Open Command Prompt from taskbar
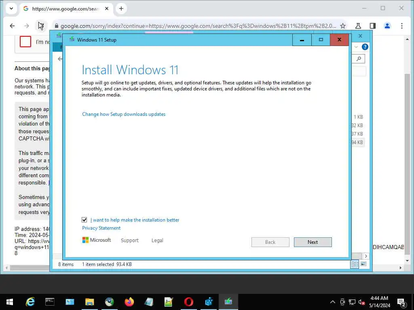This screenshot has height=310, width=414. pos(50,302)
